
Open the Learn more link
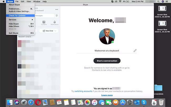click(107, 95)
